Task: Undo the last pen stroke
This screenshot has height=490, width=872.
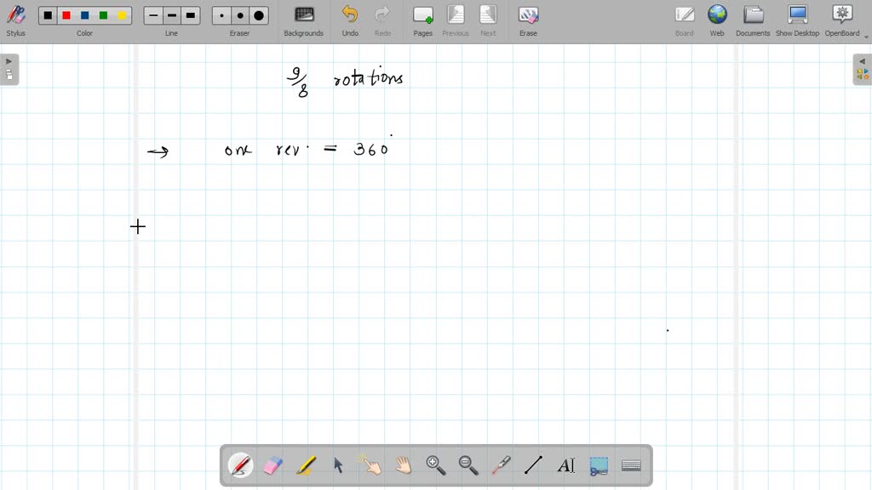Action: (348, 19)
